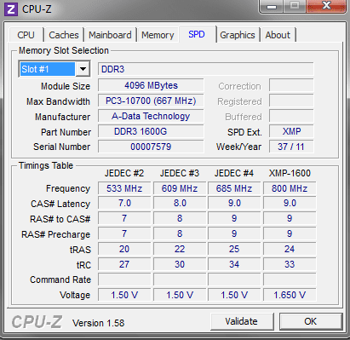Click the empty Buffered field
Screen dimensions: 350x340
(291, 116)
